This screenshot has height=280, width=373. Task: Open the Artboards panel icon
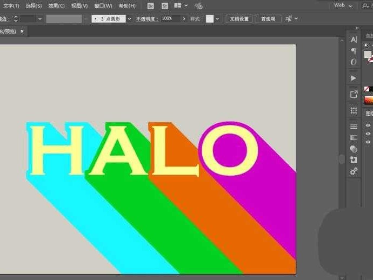pyautogui.click(x=354, y=110)
